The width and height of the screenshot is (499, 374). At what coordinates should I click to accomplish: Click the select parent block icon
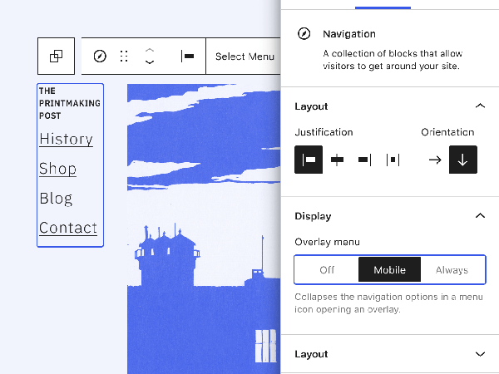[x=56, y=57]
